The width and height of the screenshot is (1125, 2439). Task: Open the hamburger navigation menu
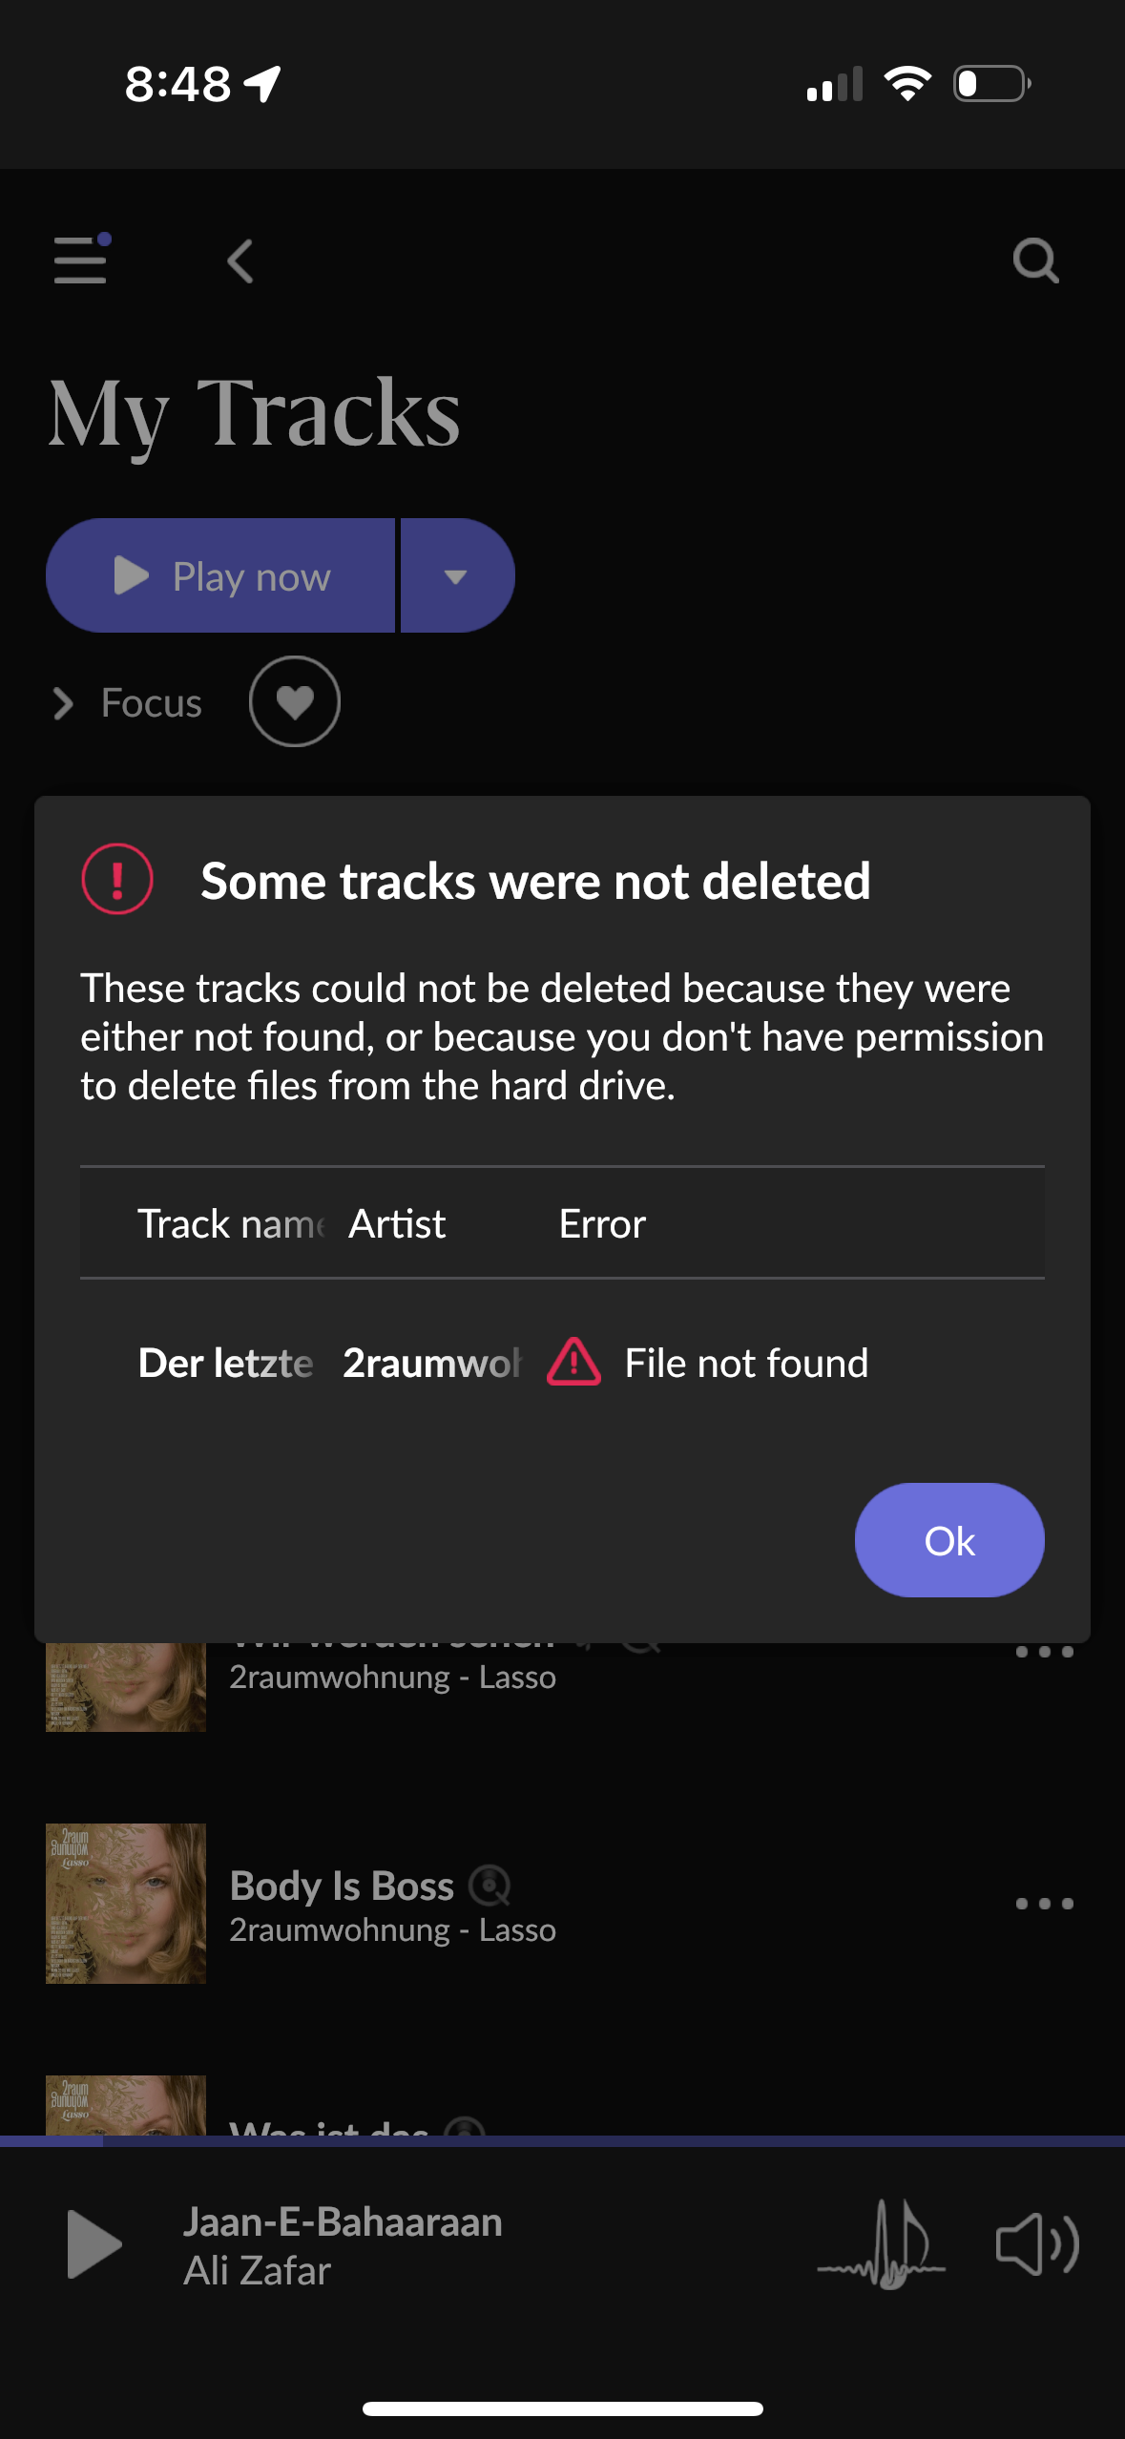(x=80, y=261)
